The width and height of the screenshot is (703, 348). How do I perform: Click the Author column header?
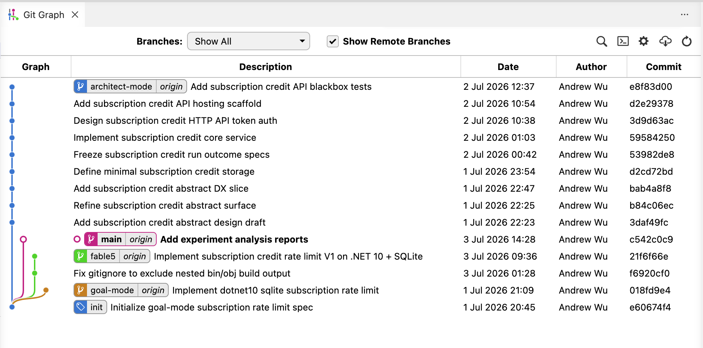[x=591, y=67]
